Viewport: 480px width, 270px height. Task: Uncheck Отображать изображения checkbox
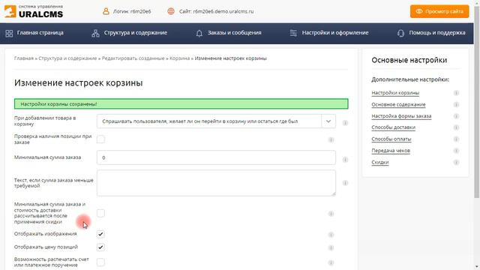click(x=100, y=234)
